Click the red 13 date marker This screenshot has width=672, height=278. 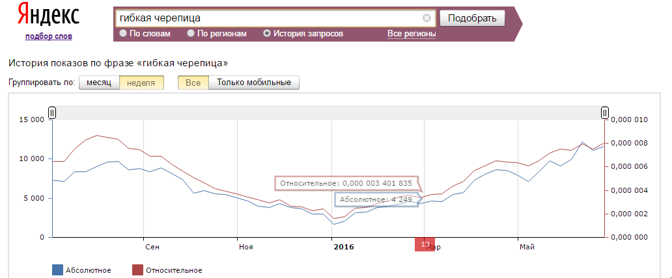point(425,245)
